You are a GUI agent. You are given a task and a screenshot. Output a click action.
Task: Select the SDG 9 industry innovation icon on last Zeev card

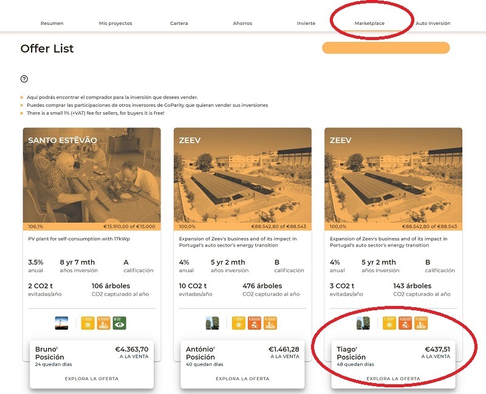405,323
